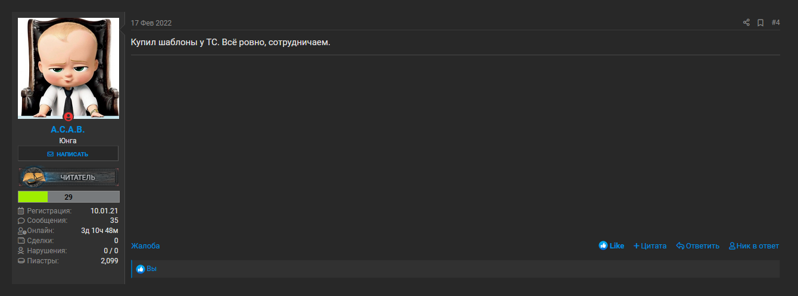Open A.C.A.B. username profile link
The image size is (798, 296).
68,130
